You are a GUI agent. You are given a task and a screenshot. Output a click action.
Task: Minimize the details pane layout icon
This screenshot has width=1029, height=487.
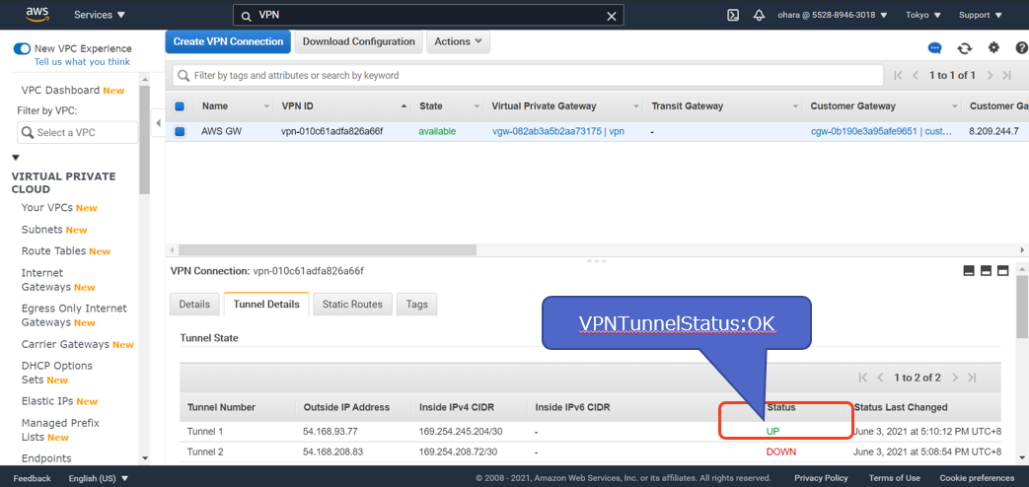(x=969, y=271)
